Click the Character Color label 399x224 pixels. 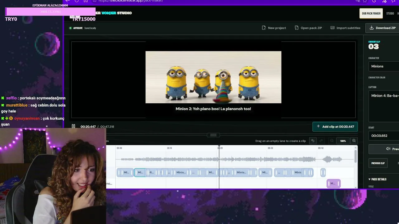(377, 77)
